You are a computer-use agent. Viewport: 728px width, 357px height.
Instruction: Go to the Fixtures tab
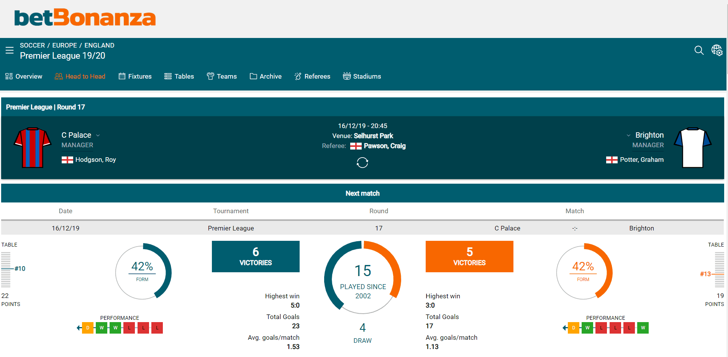[135, 76]
